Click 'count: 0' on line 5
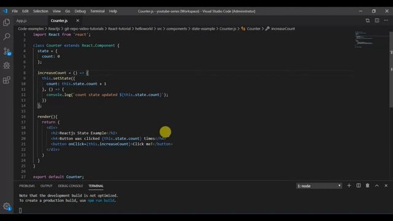The width and height of the screenshot is (393, 221). click(x=51, y=56)
